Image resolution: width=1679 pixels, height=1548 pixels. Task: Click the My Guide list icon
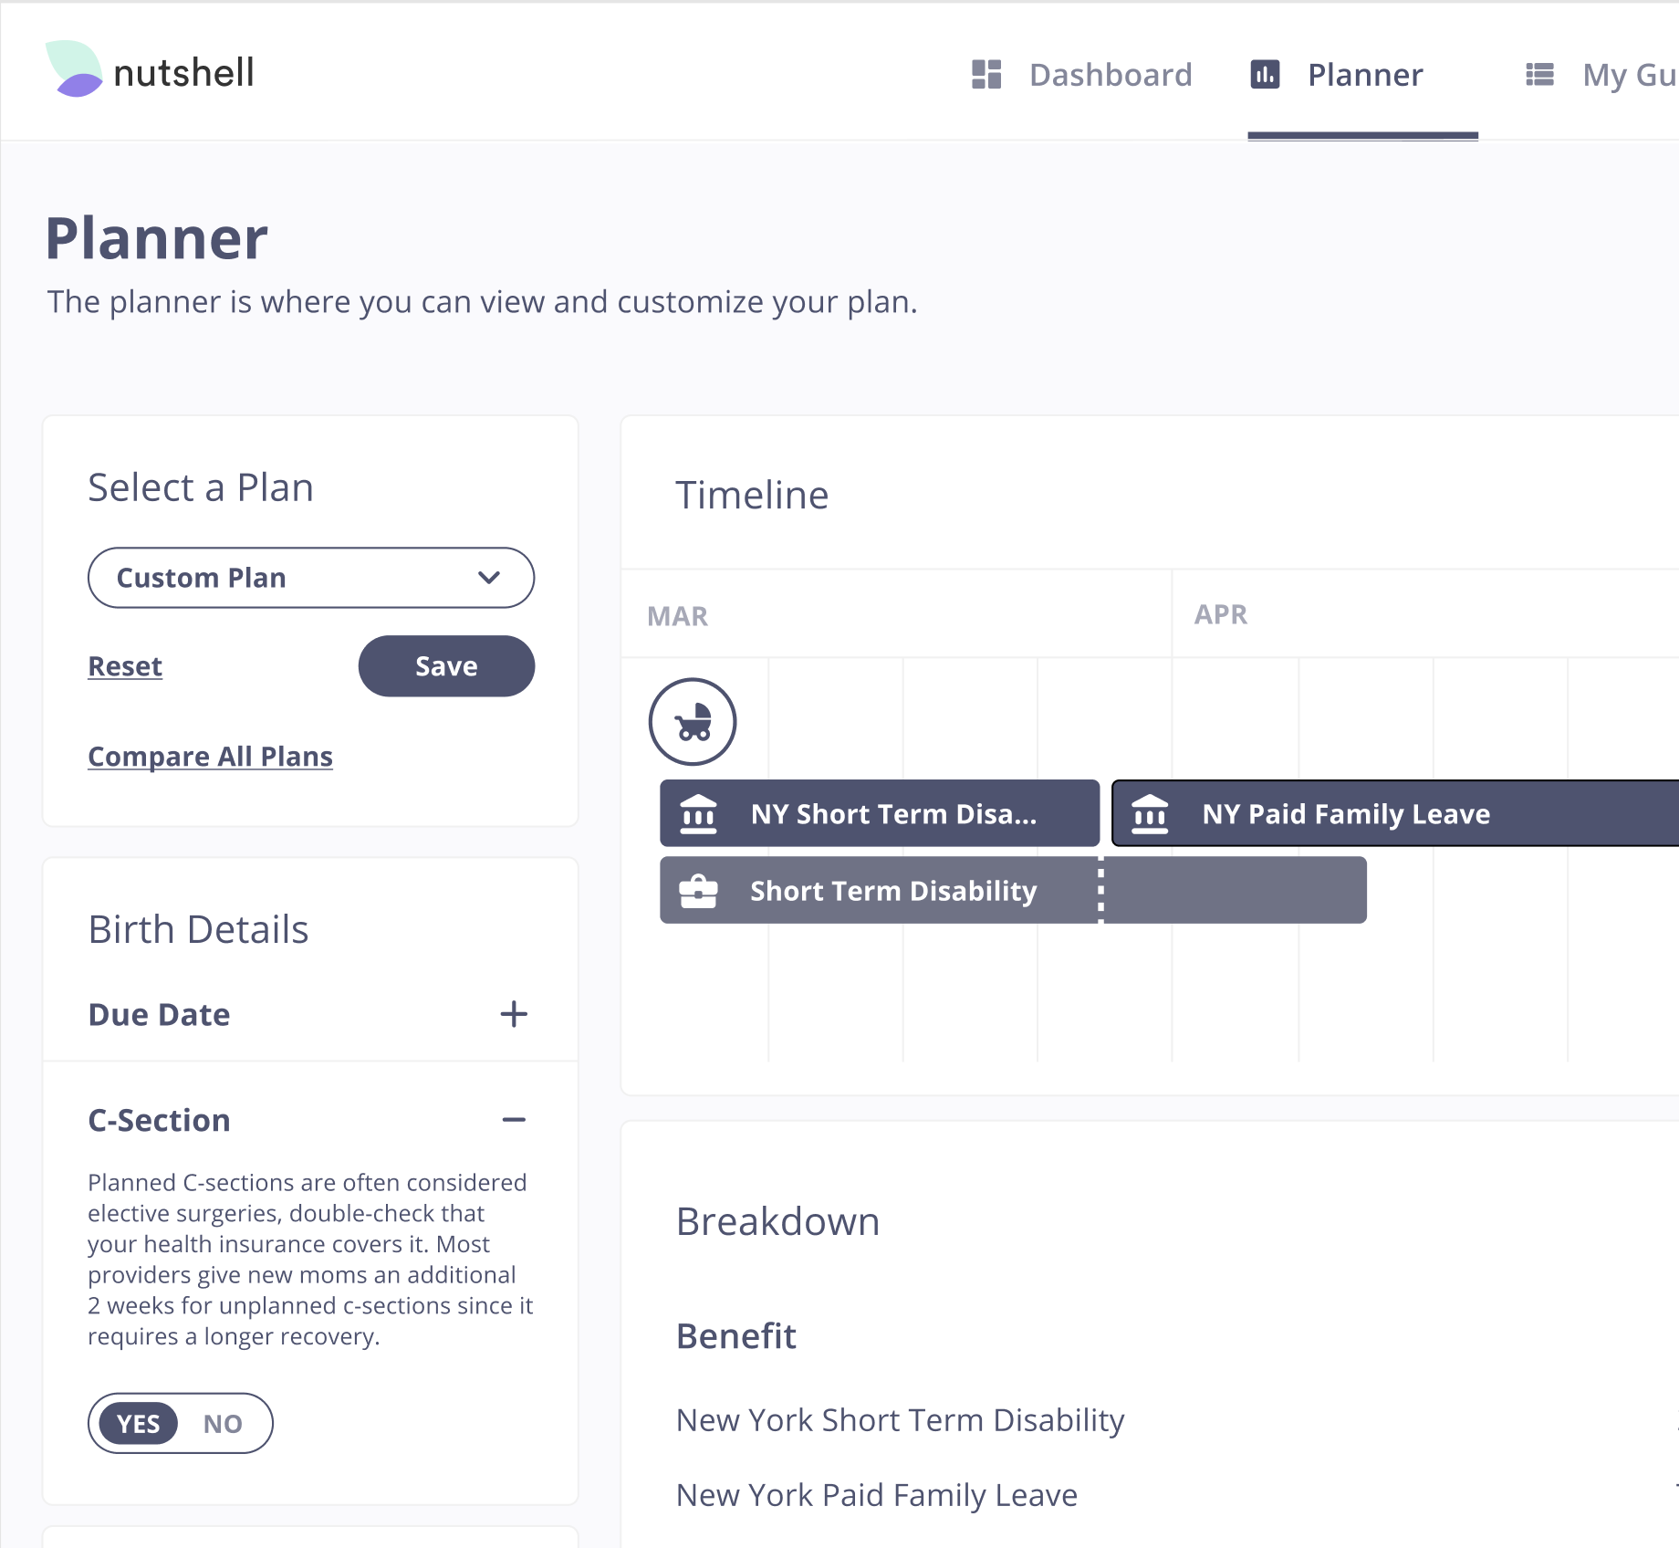(x=1539, y=74)
